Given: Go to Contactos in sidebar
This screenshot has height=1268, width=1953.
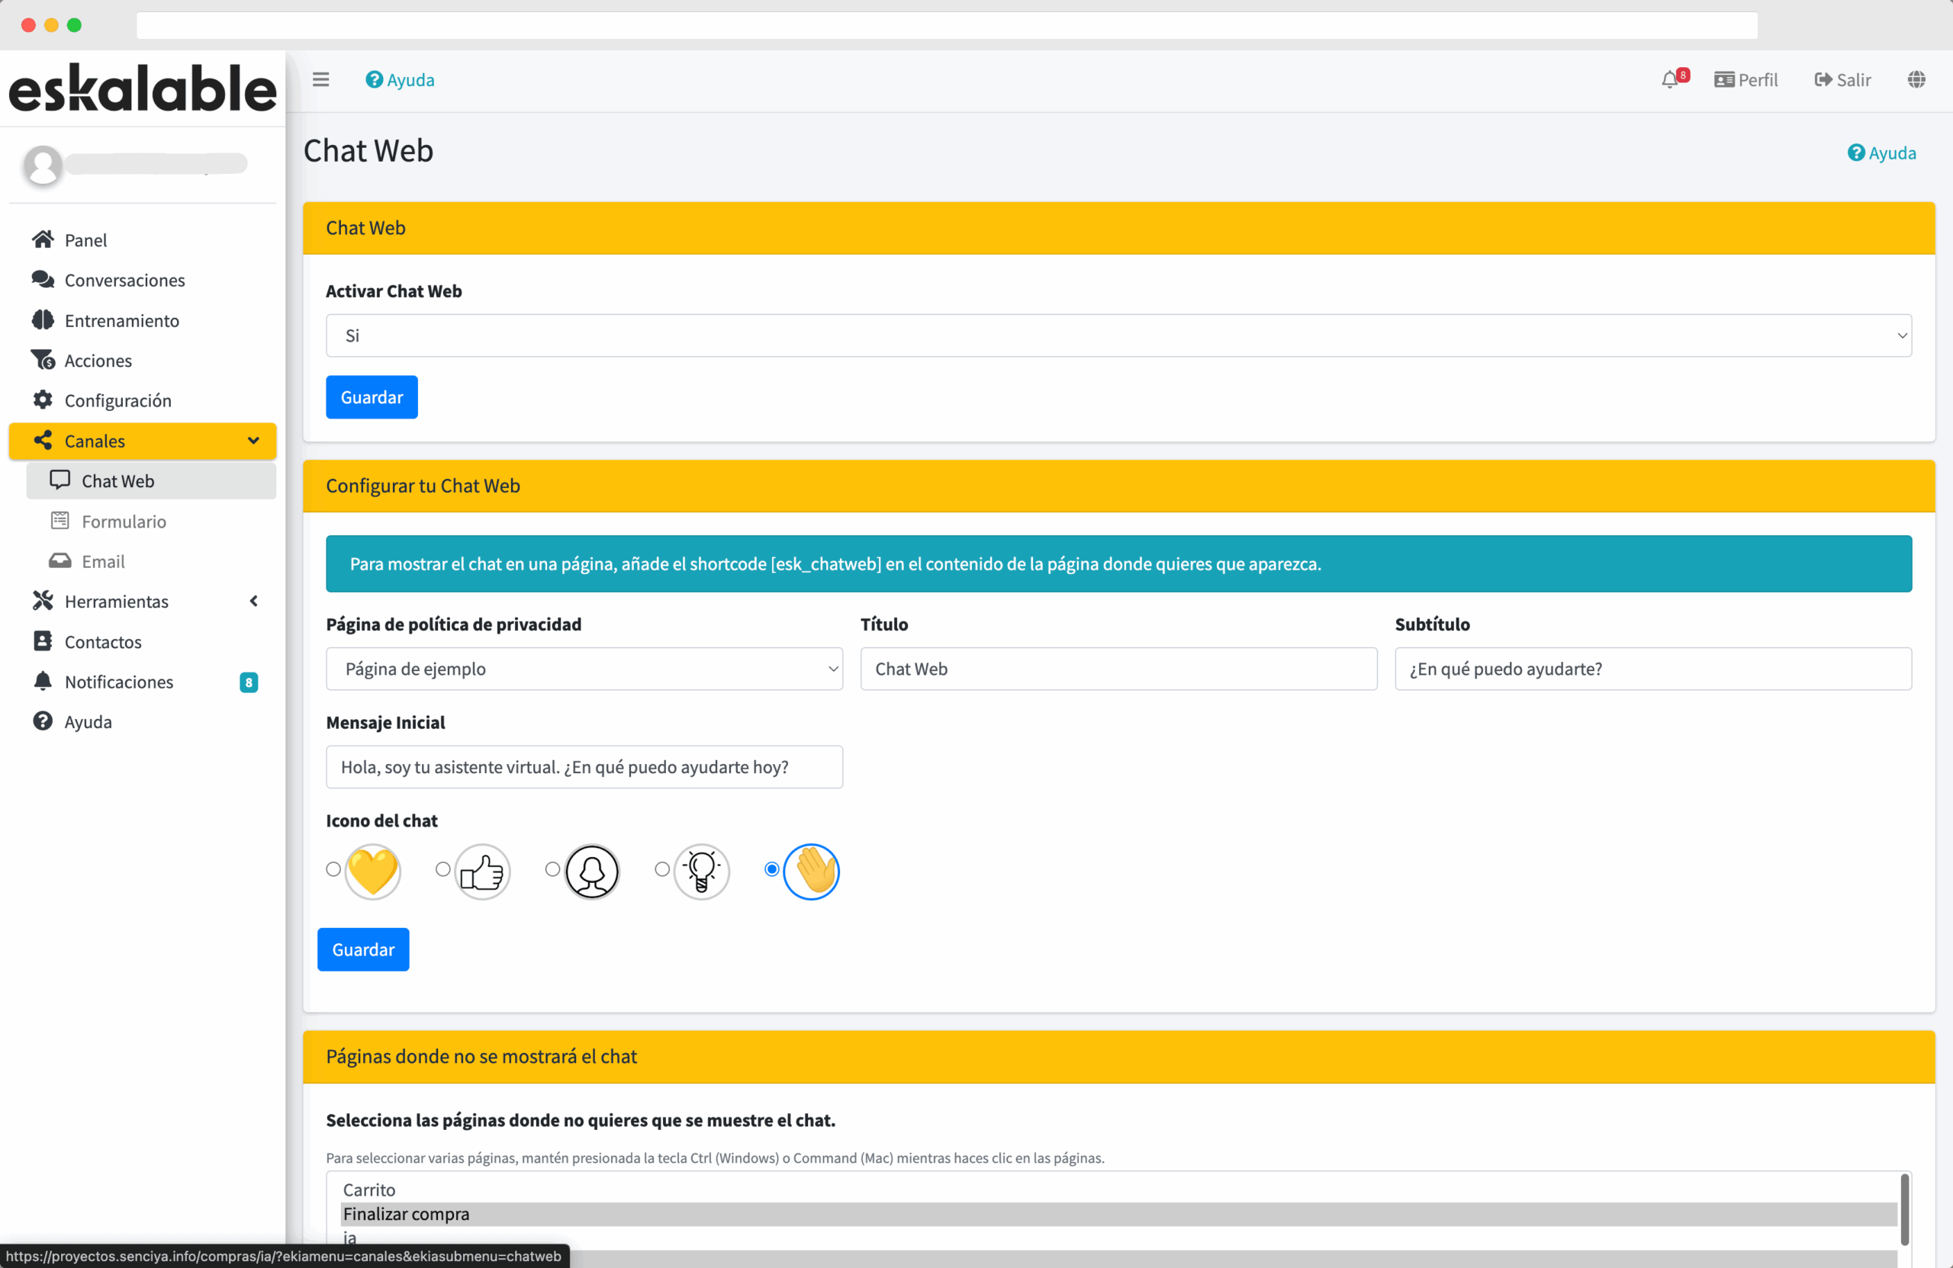Looking at the screenshot, I should pos(102,641).
